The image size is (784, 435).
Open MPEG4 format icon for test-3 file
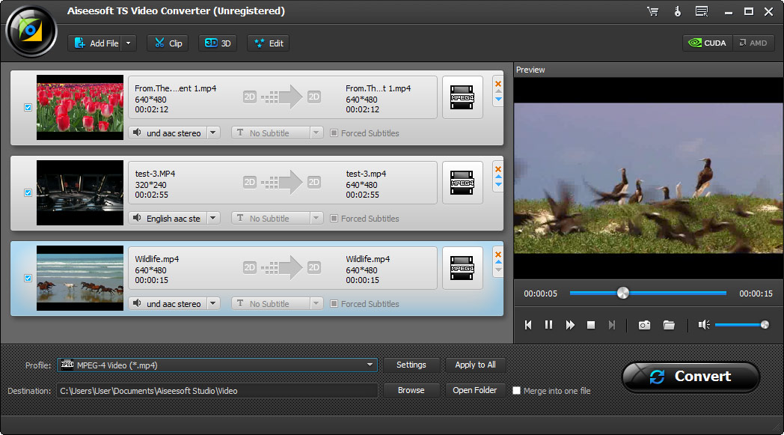(x=462, y=182)
